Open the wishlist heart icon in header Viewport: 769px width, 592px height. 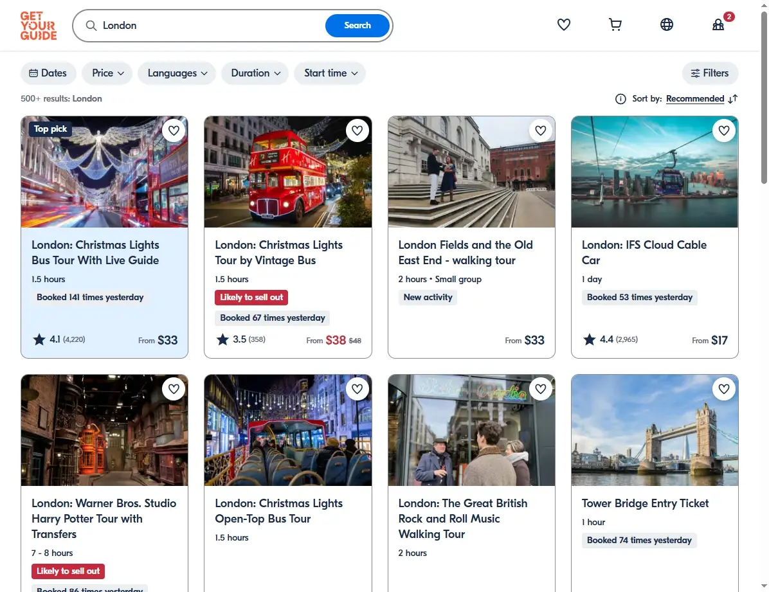[x=563, y=24]
